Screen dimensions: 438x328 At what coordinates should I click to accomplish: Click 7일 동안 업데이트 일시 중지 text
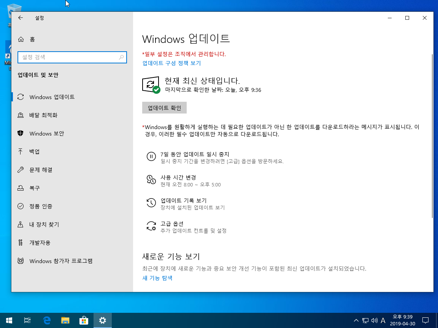tap(195, 154)
